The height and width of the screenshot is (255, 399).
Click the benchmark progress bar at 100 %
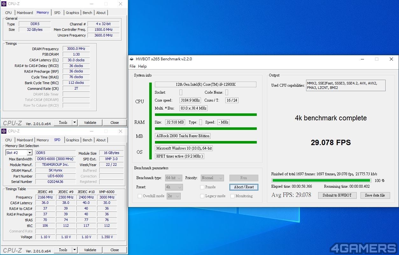(x=321, y=181)
